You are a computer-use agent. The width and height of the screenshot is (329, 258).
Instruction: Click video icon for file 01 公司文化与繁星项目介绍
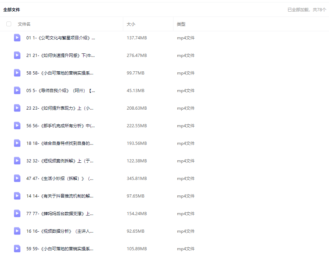(x=17, y=38)
